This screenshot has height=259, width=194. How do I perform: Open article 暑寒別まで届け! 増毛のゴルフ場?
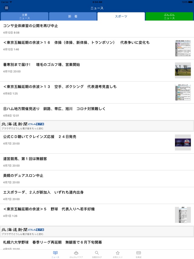pos(97,70)
